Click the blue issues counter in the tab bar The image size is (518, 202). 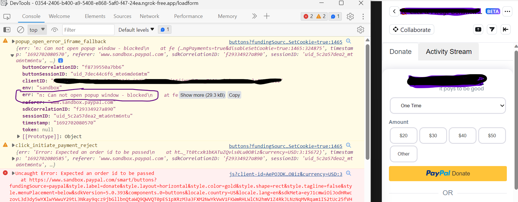click(335, 16)
